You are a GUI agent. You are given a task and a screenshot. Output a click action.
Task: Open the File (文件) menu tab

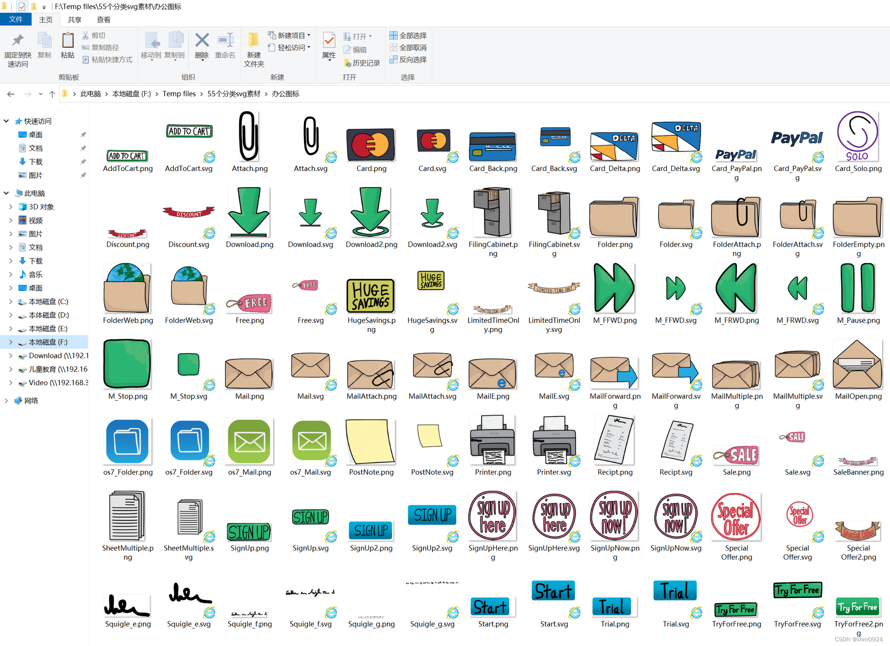point(16,19)
